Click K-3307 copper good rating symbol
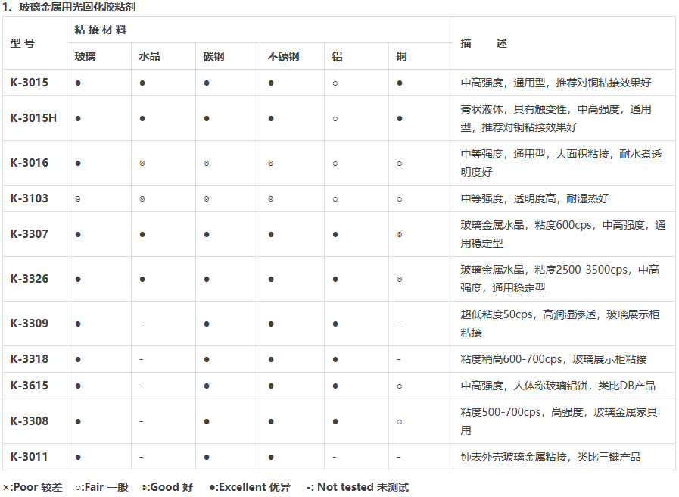 coord(400,234)
